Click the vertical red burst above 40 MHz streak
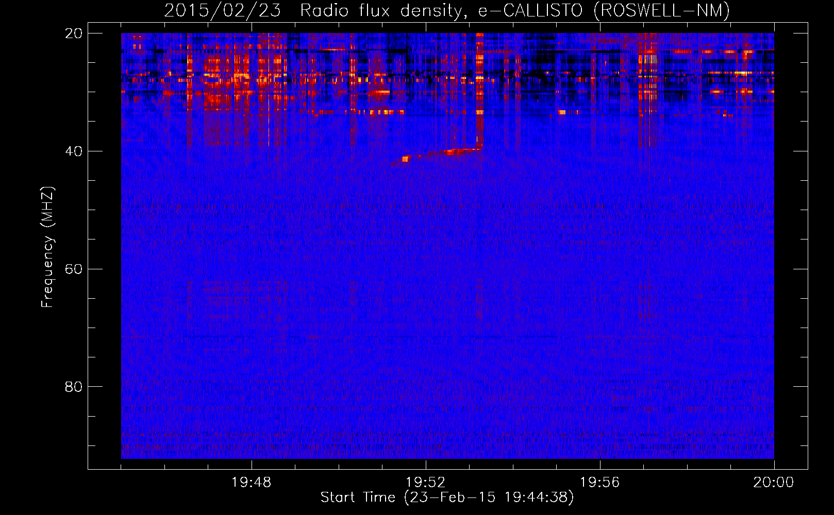 coord(480,91)
